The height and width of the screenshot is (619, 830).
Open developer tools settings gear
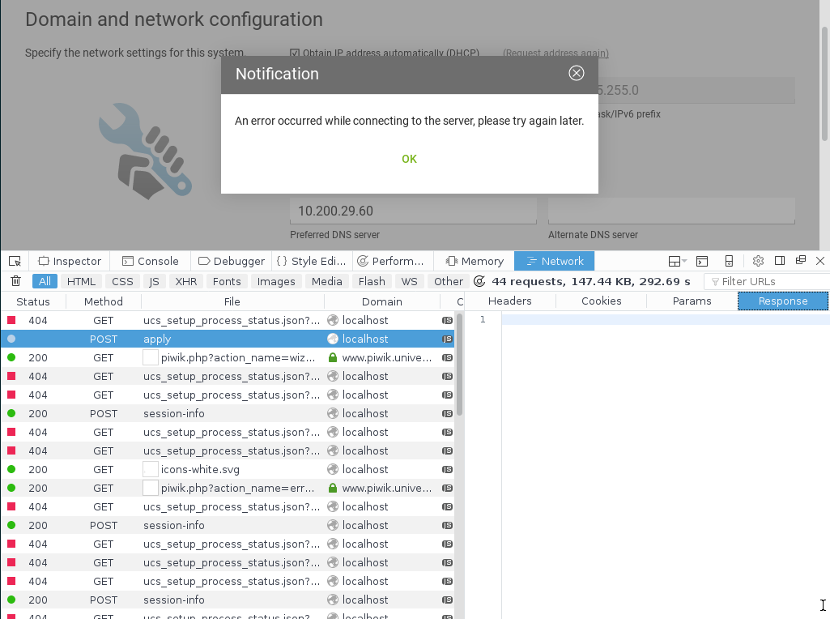click(758, 261)
